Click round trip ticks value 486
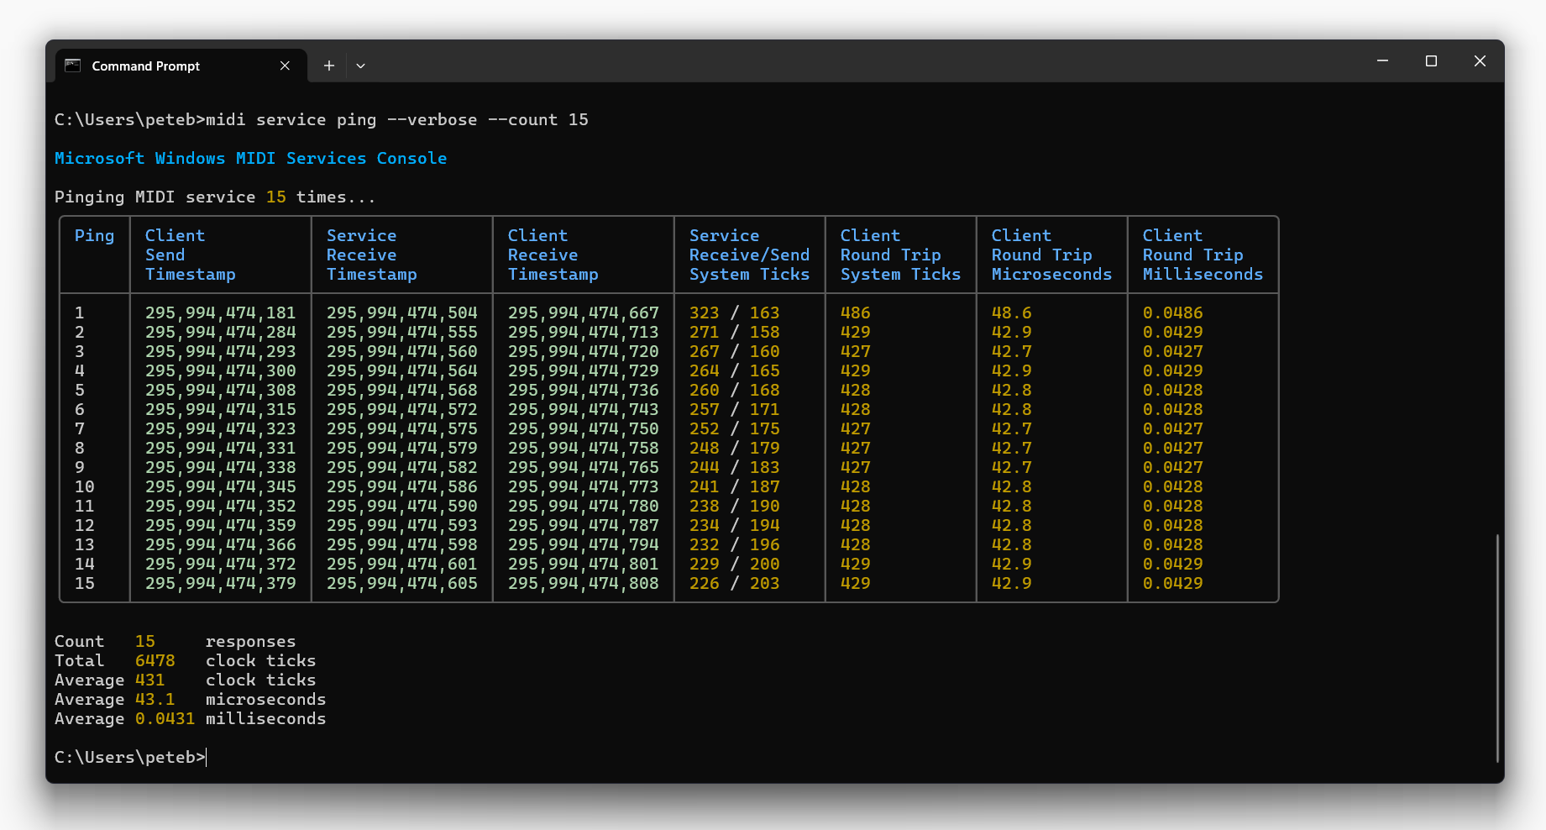This screenshot has width=1546, height=830. pos(856,313)
